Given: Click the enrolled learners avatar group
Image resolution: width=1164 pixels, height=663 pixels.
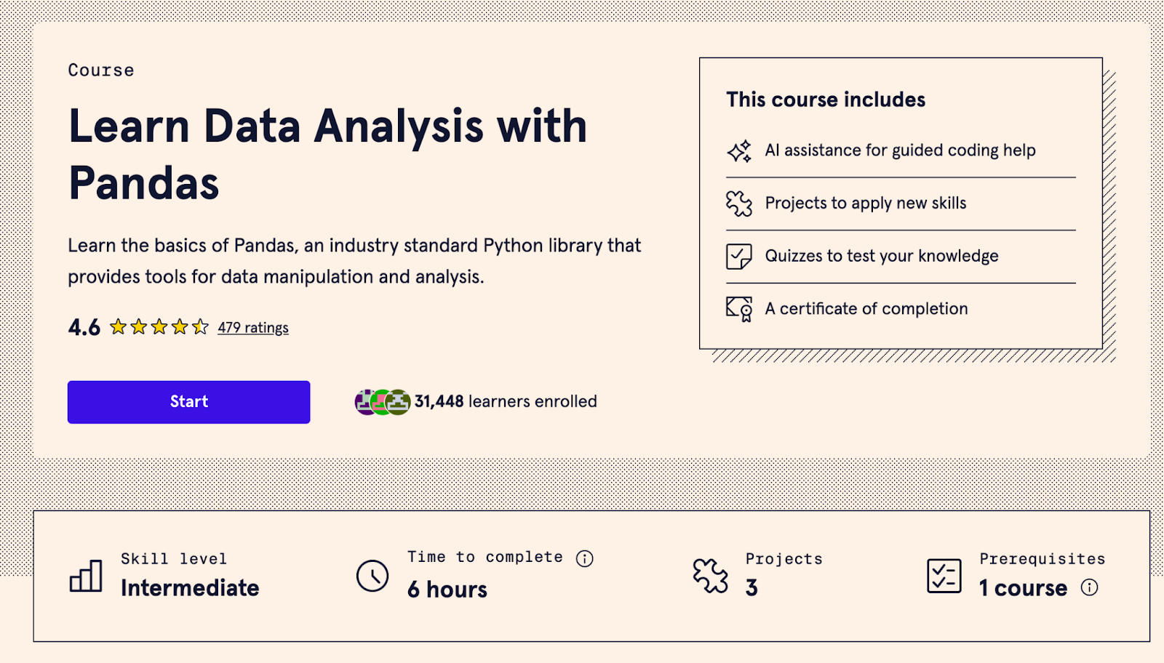Looking at the screenshot, I should 383,402.
